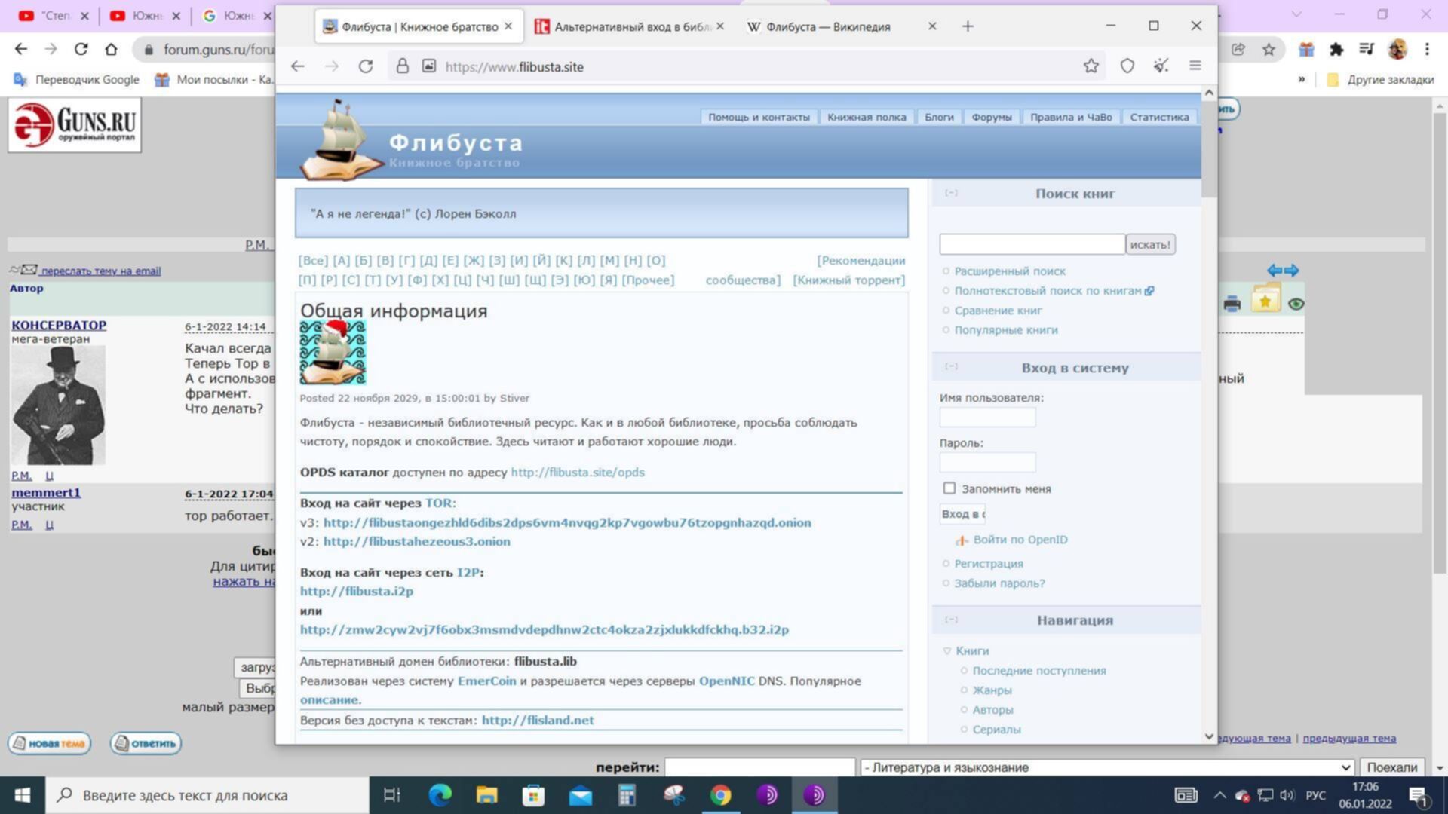Click the искать! search button

coord(1150,244)
